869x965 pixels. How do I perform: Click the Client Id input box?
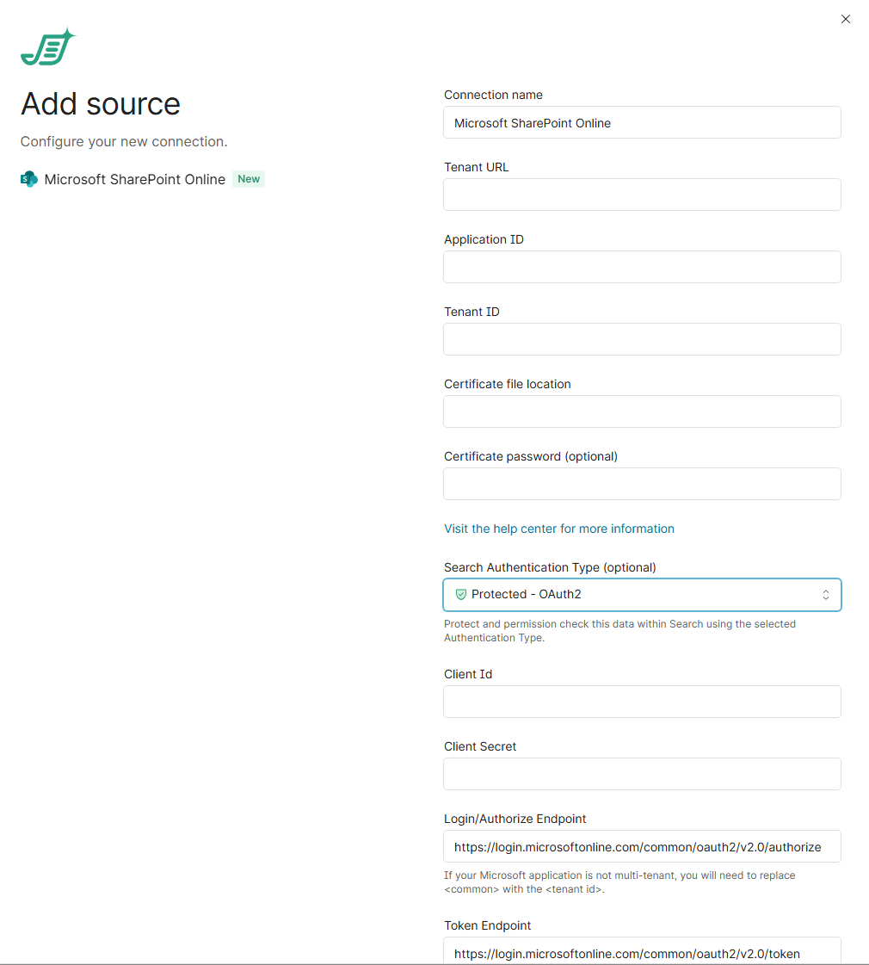[641, 702]
